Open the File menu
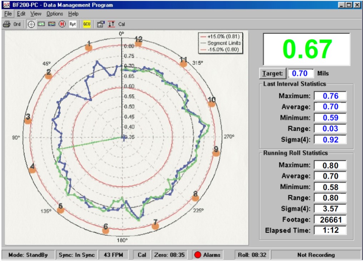The image size is (363, 262). click(8, 14)
